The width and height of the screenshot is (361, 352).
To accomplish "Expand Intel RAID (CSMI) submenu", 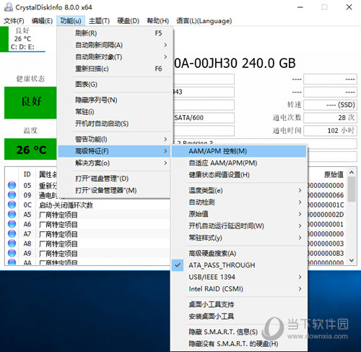I will pyautogui.click(x=239, y=288).
